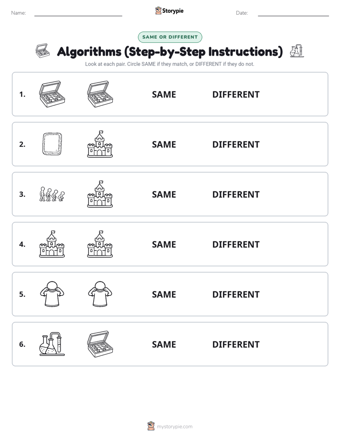Screen dimensions: 340x440
Task: Mark SAME for pair number 4
Action: 164,244
